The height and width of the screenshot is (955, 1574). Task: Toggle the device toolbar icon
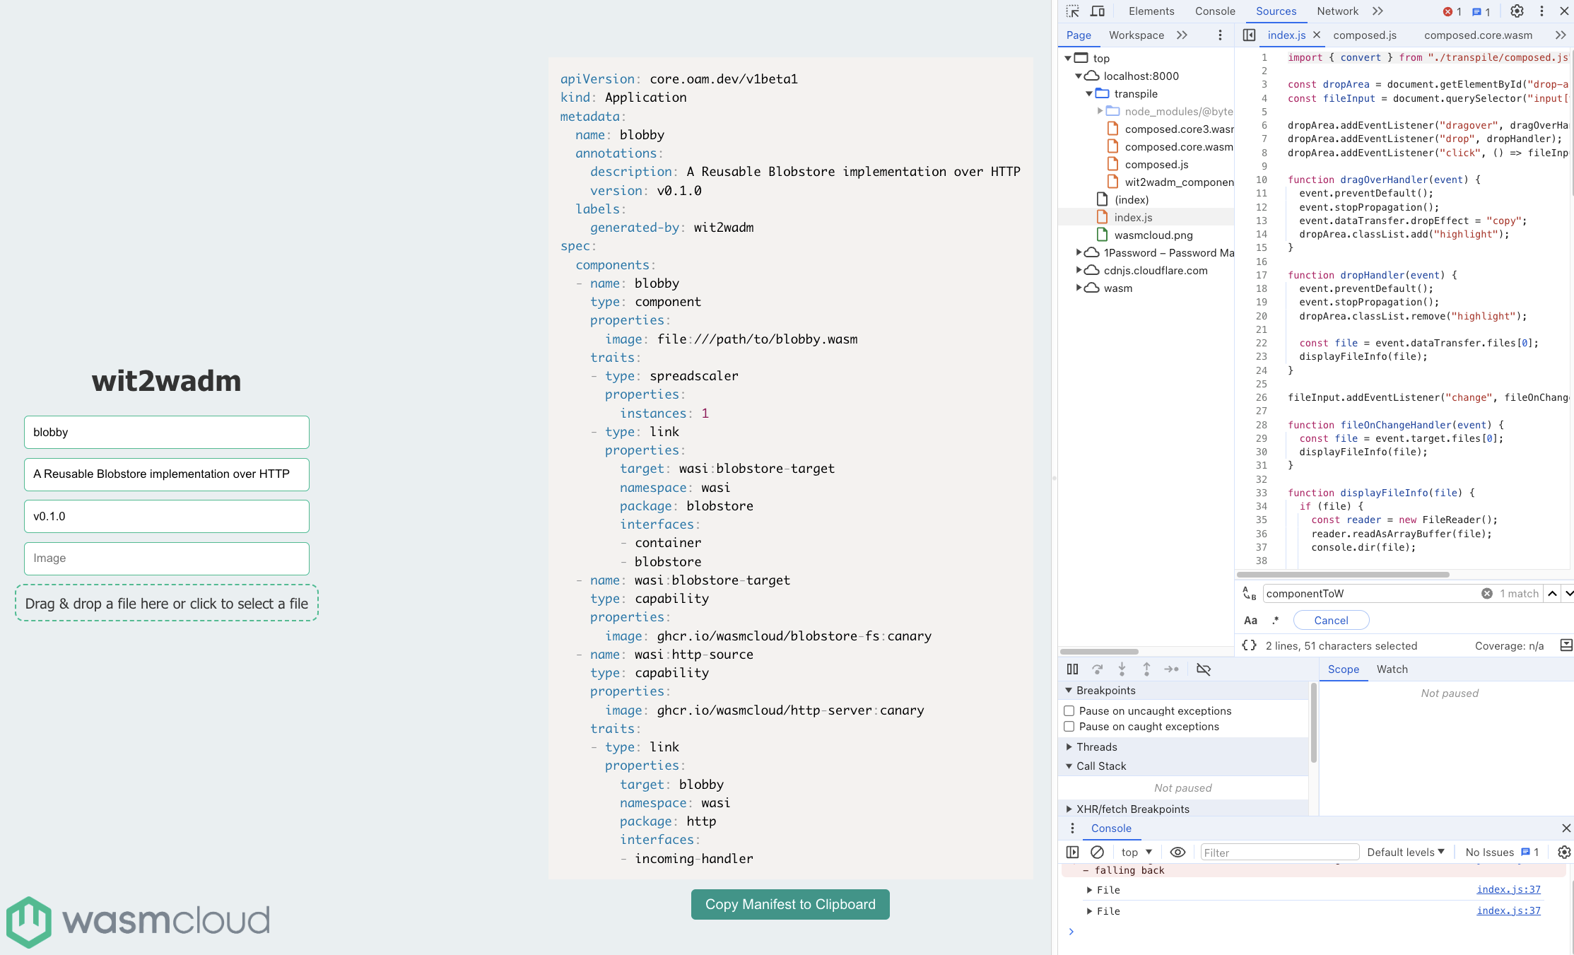coord(1098,11)
